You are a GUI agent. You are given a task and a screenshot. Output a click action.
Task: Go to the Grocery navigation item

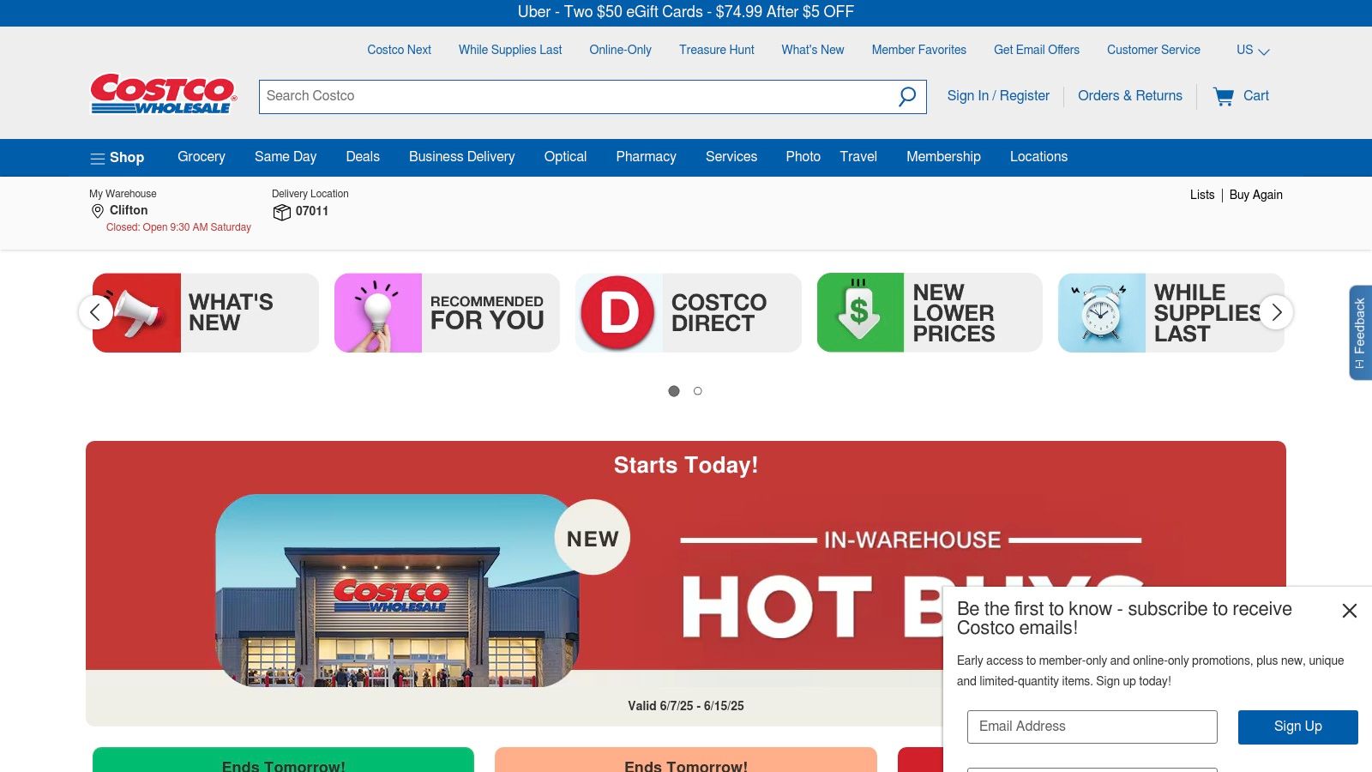tap(202, 157)
